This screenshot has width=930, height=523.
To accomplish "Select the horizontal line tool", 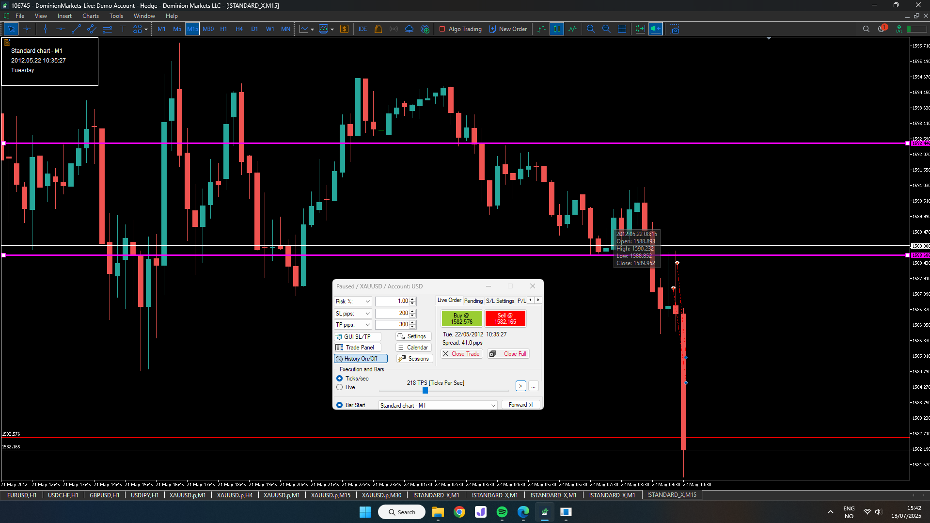I will coord(60,29).
